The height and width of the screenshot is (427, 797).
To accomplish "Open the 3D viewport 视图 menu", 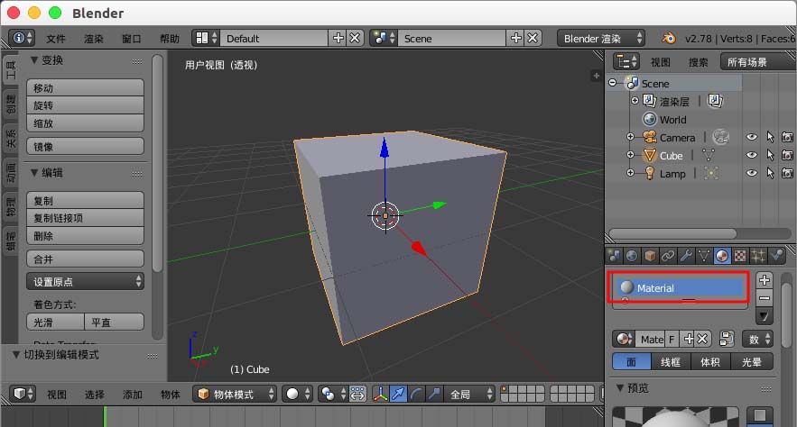I will tap(57, 394).
